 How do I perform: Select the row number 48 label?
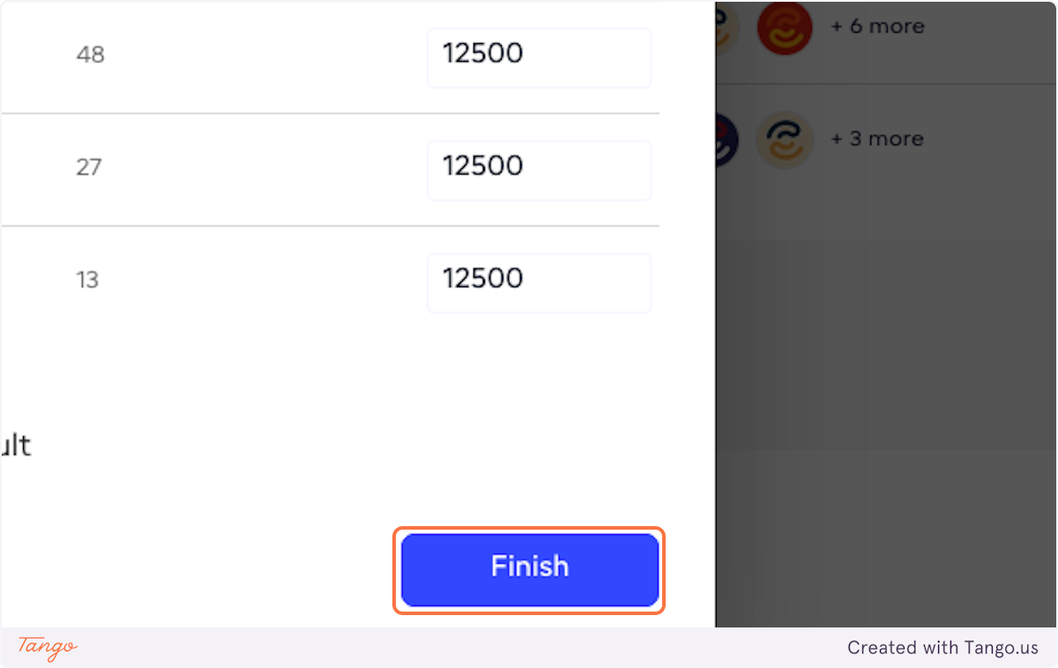[90, 55]
